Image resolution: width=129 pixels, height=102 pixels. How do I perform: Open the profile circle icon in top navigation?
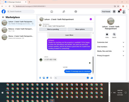[76, 12]
